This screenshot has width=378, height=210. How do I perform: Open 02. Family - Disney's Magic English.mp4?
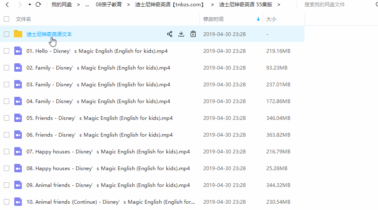(98, 68)
